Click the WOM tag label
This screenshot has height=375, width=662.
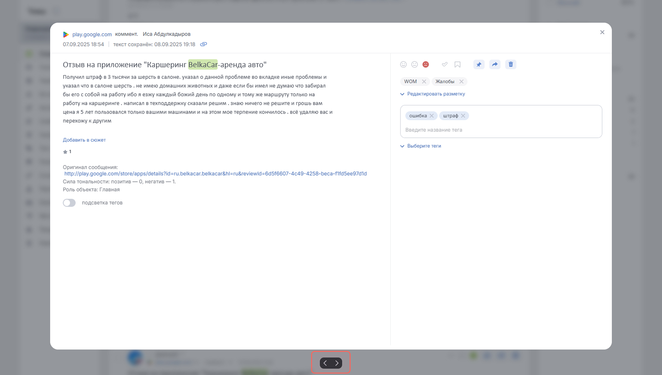[x=410, y=81]
